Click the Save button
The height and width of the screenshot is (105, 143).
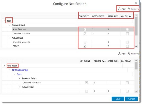(x=118, y=99)
